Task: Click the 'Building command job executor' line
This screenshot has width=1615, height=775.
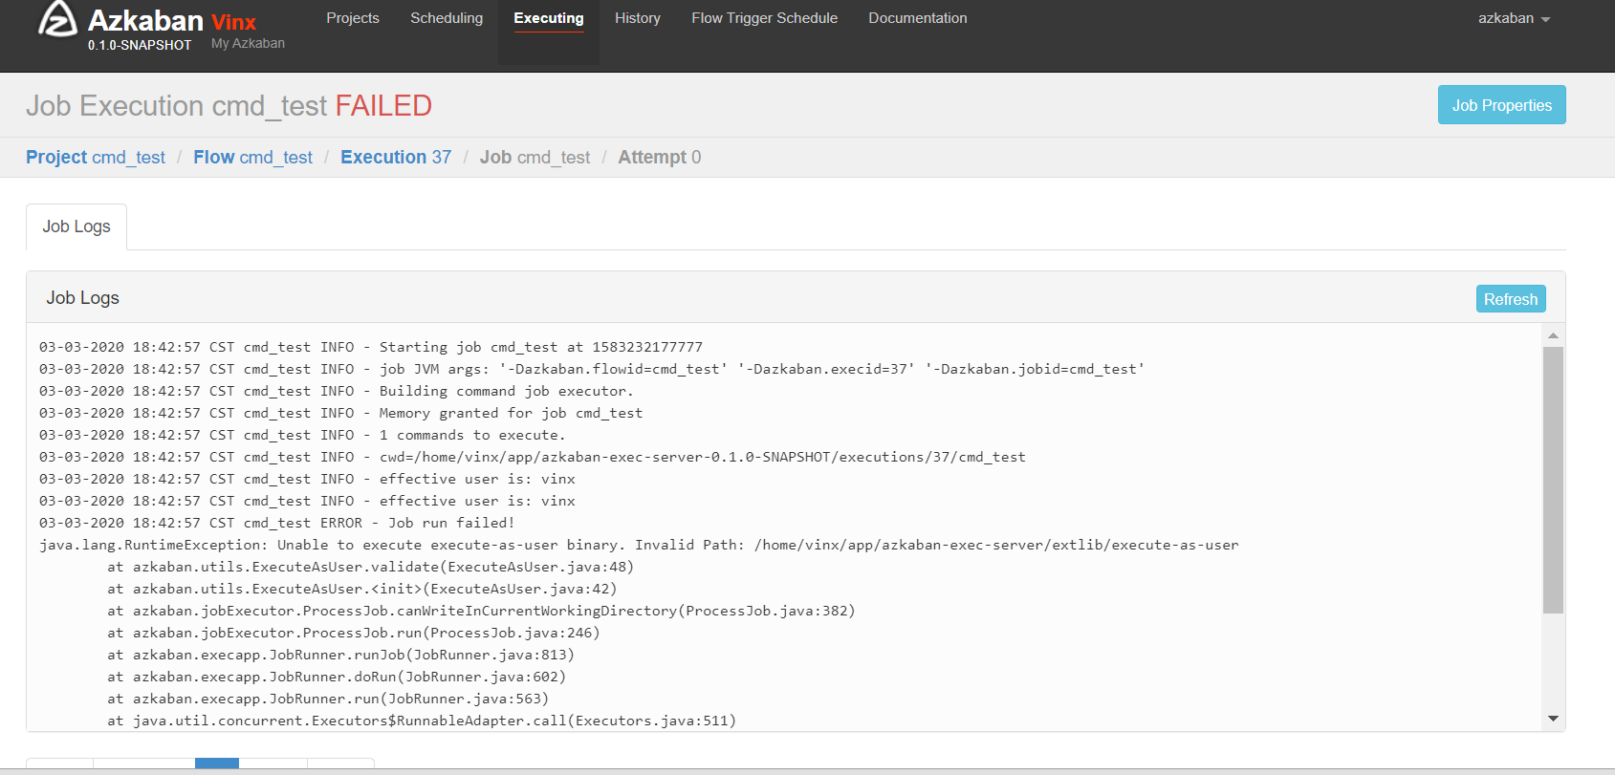Action: tap(337, 391)
